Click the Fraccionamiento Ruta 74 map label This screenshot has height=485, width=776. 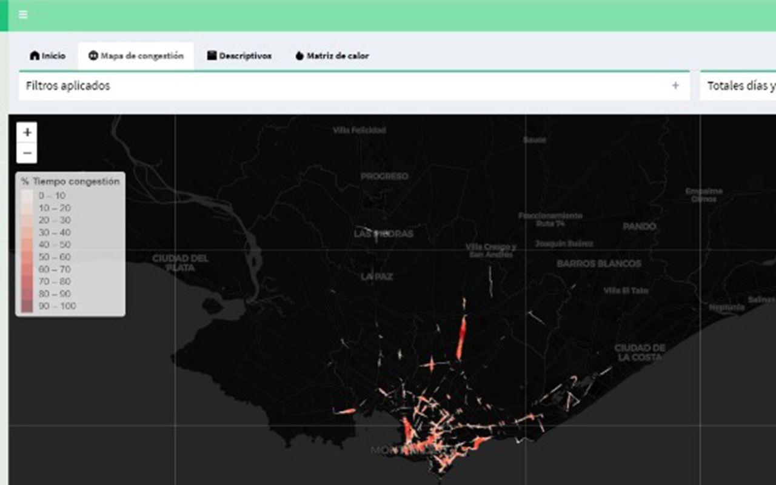[550, 219]
